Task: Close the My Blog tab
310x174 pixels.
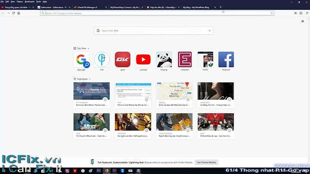Action: tap(215, 7)
